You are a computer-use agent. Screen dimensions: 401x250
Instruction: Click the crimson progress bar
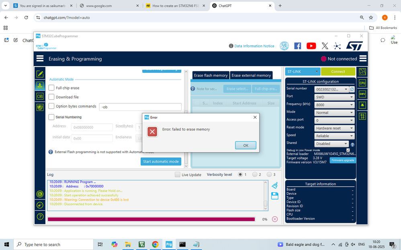pos(151,219)
